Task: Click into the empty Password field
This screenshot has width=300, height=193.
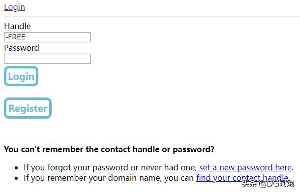Action: [x=47, y=59]
